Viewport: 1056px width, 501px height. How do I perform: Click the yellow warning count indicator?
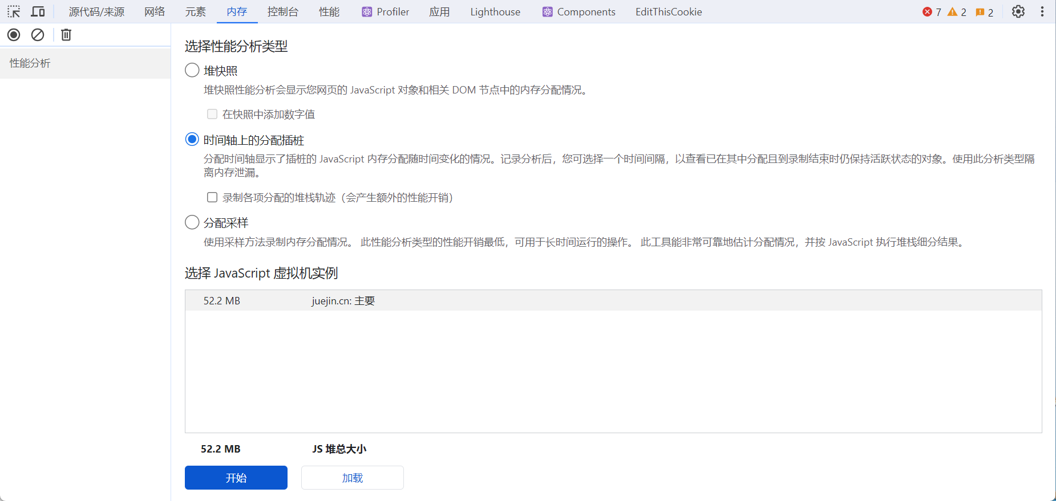point(957,12)
